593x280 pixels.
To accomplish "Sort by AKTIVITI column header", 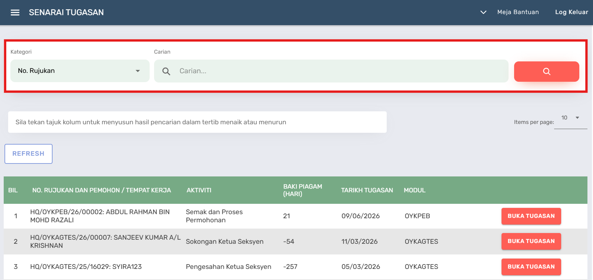I will 199,190.
